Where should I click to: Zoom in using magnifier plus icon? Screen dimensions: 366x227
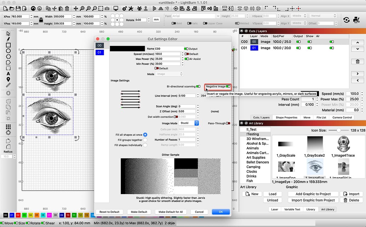[x=88, y=8]
